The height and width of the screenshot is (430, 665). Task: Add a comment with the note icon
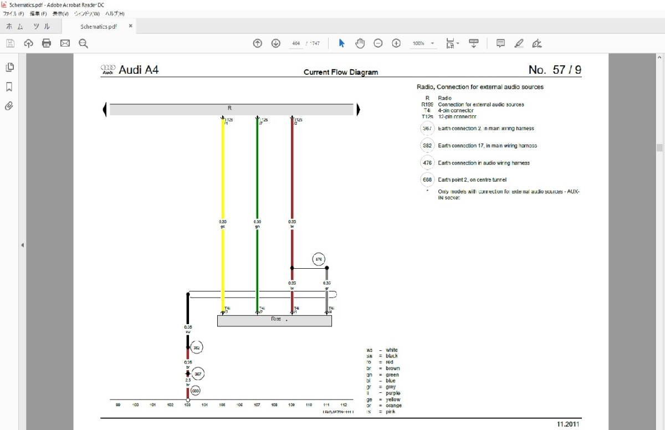[x=500, y=43]
